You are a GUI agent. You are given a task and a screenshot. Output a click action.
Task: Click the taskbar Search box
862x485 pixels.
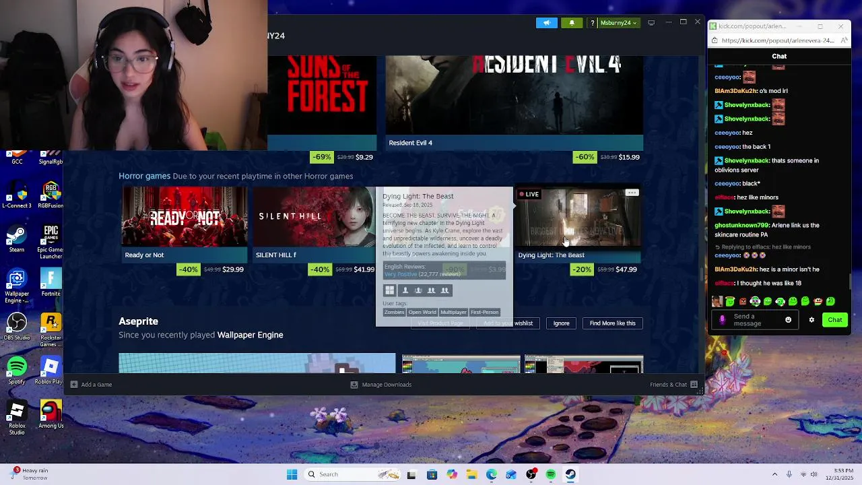(353, 474)
